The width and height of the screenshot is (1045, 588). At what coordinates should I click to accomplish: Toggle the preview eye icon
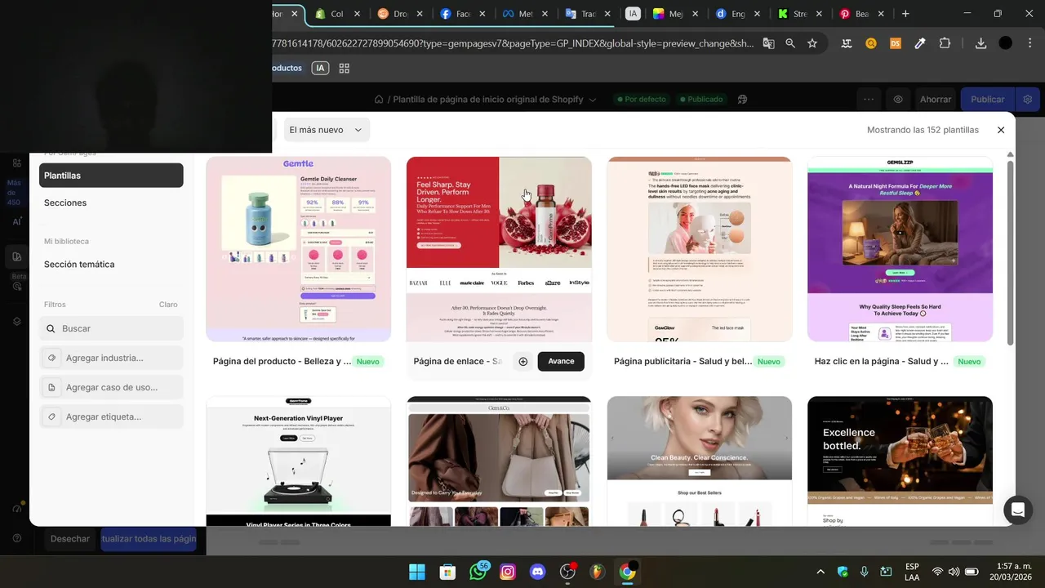[898, 100]
